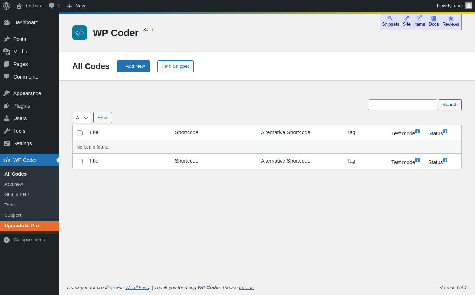The width and height of the screenshot is (475, 295).
Task: Open Reviews star icon
Action: 451,18
